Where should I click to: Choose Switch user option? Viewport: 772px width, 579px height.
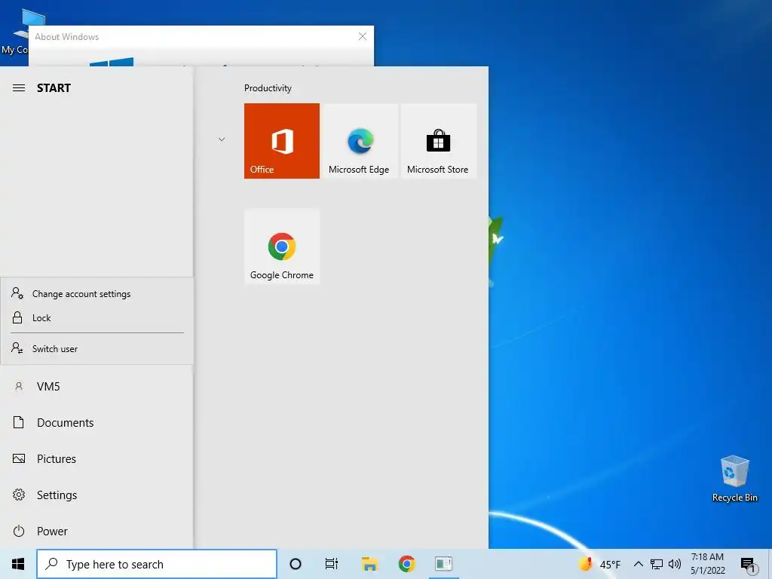[x=96, y=348]
